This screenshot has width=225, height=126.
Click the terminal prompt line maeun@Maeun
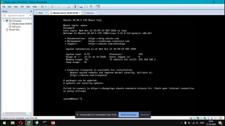[x=73, y=99]
